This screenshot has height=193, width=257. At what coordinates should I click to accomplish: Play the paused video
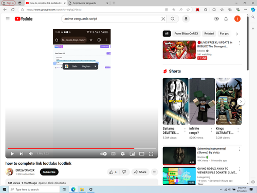pyautogui.click(x=12, y=154)
